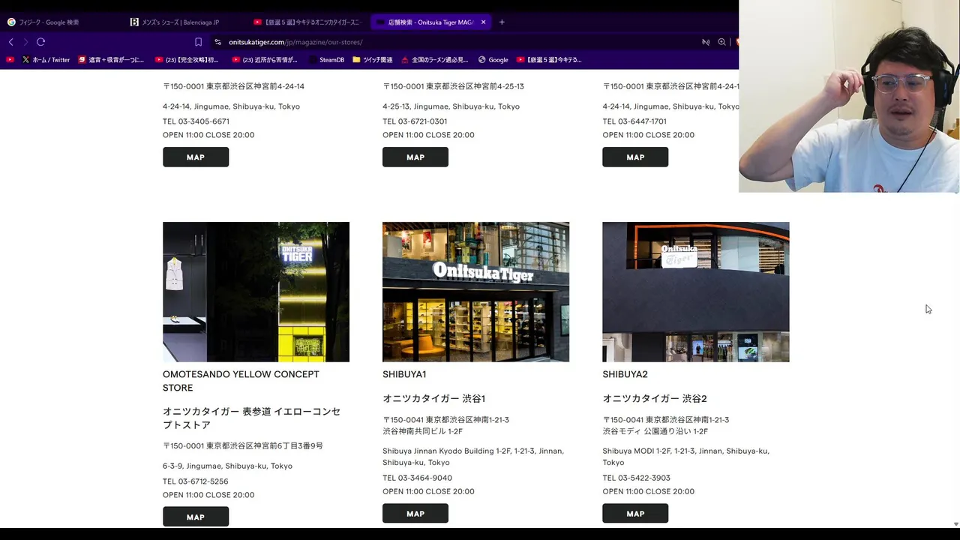
Task: Click address 4-25-13, Jingumae, Shibuya-ku, Tokyo
Action: [451, 106]
